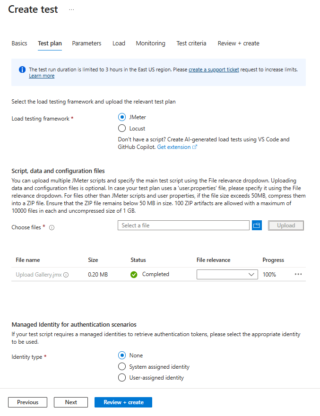Click the green Completed status checkmark icon
This screenshot has height=416, width=320.
(134, 274)
